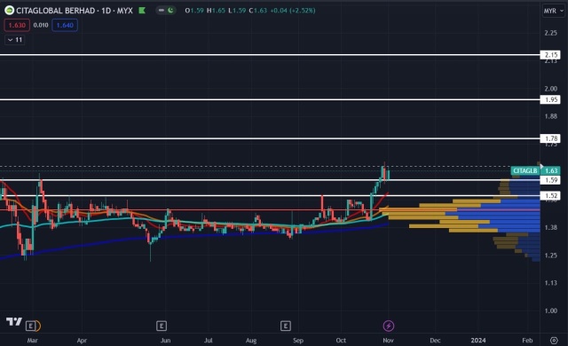Select the 1.52 horizontal line price label

point(550,196)
